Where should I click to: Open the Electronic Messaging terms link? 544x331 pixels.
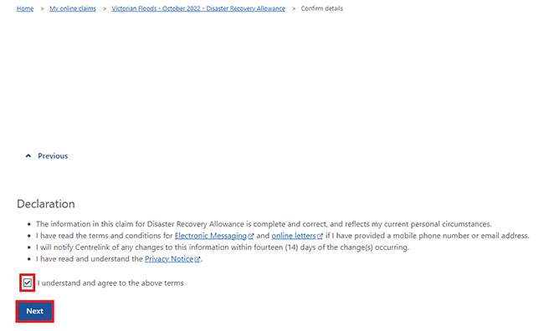211,236
